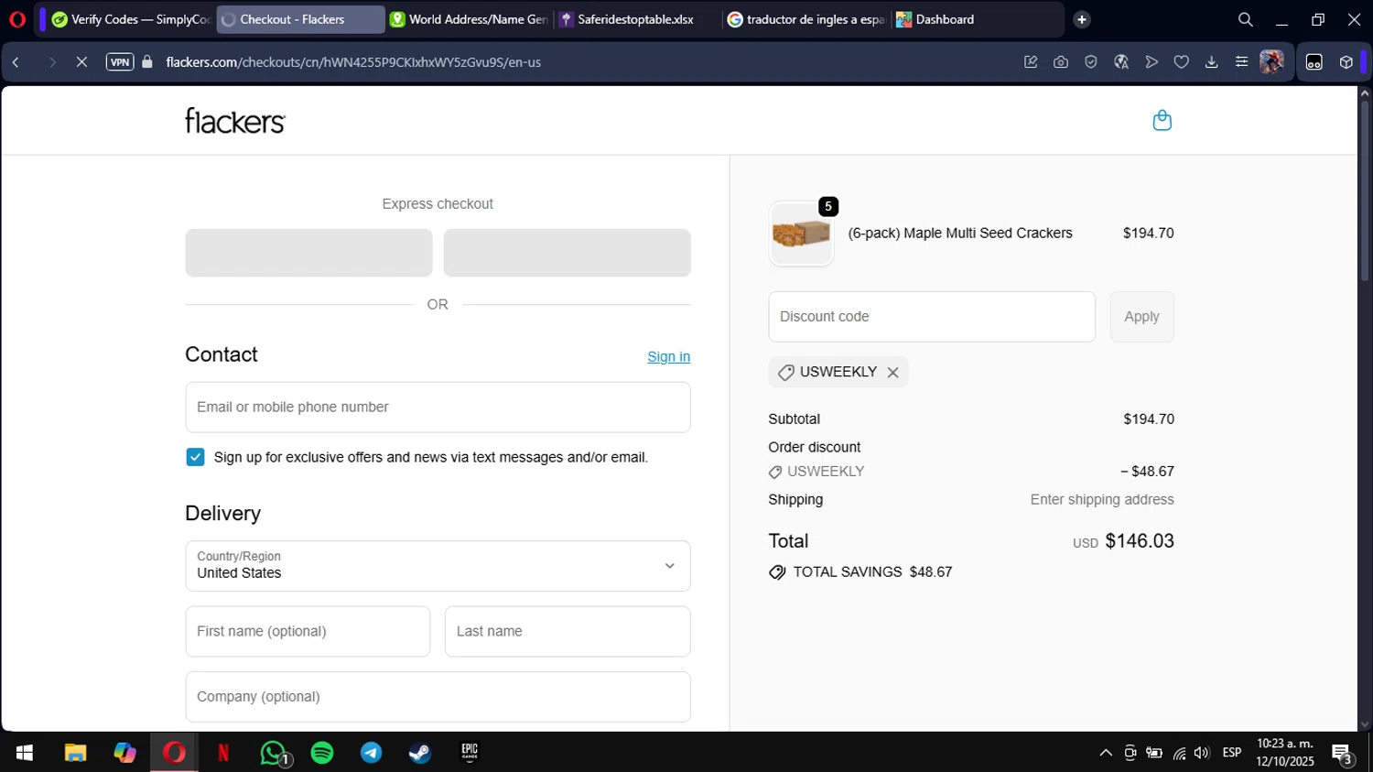Click the page URL in address bar
Viewport: 1373px width, 772px height.
tap(353, 62)
